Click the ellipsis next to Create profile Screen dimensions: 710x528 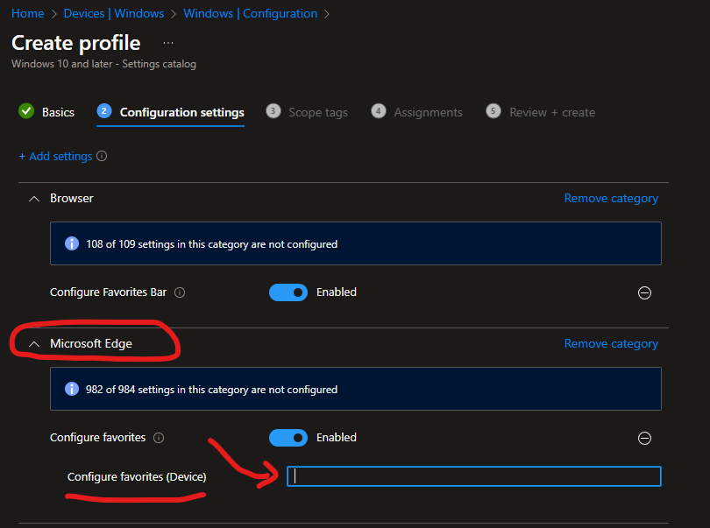coord(168,43)
